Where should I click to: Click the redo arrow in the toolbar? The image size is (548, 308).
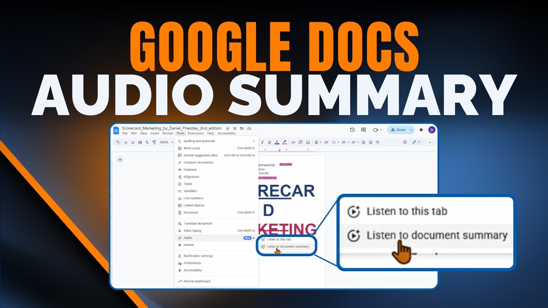[x=133, y=142]
